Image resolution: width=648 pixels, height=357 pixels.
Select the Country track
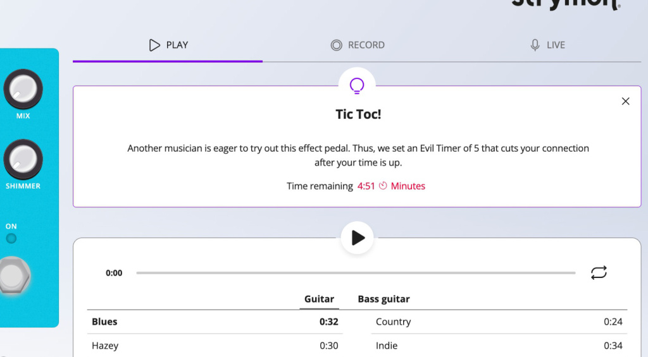(x=499, y=322)
